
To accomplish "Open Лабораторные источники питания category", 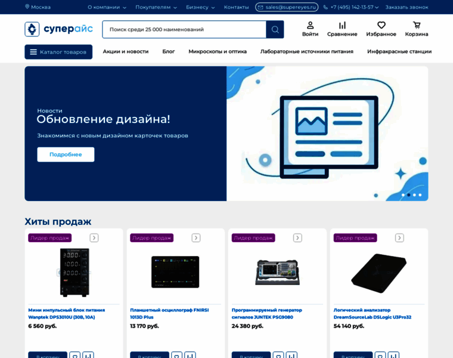I will 307,51.
